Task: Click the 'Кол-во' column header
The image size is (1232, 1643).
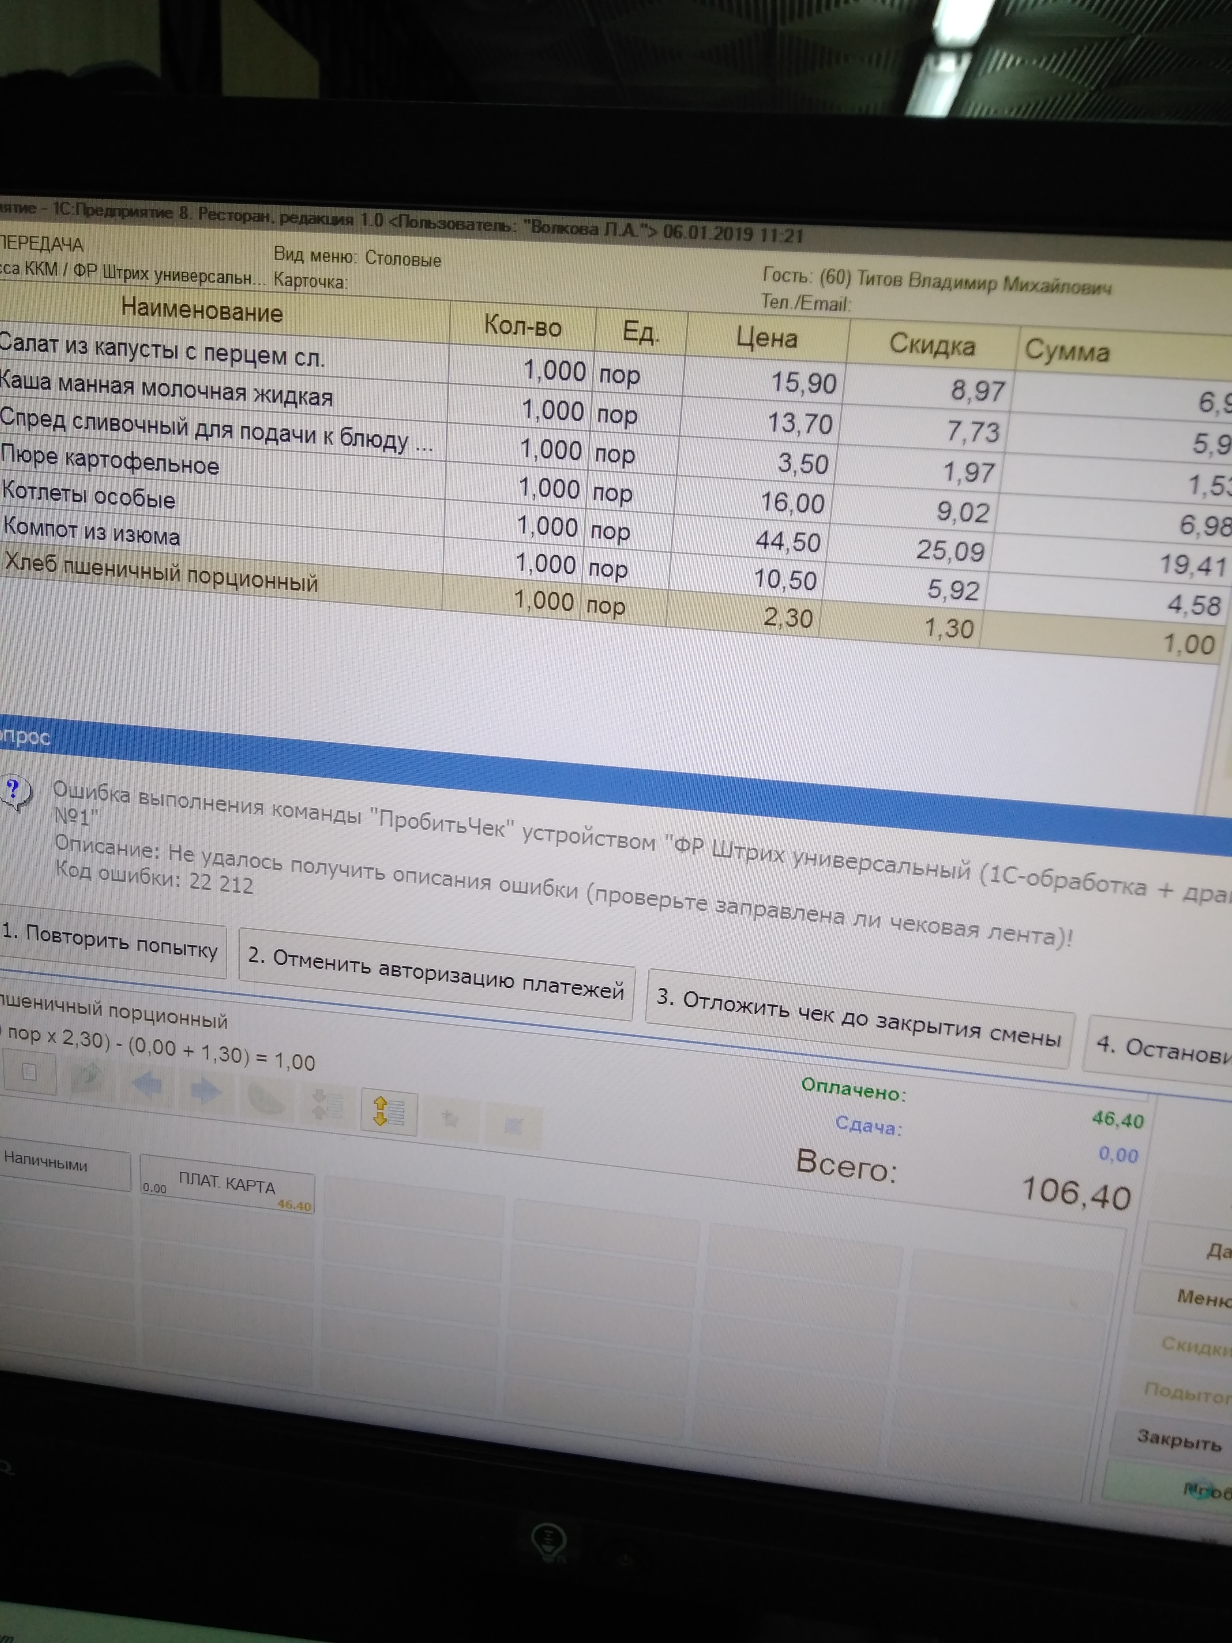Action: [523, 326]
